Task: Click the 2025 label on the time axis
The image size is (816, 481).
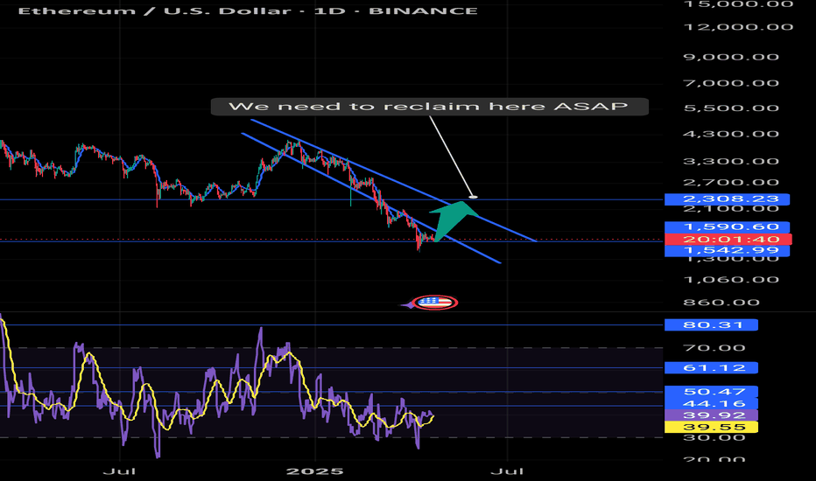Action: (x=315, y=471)
